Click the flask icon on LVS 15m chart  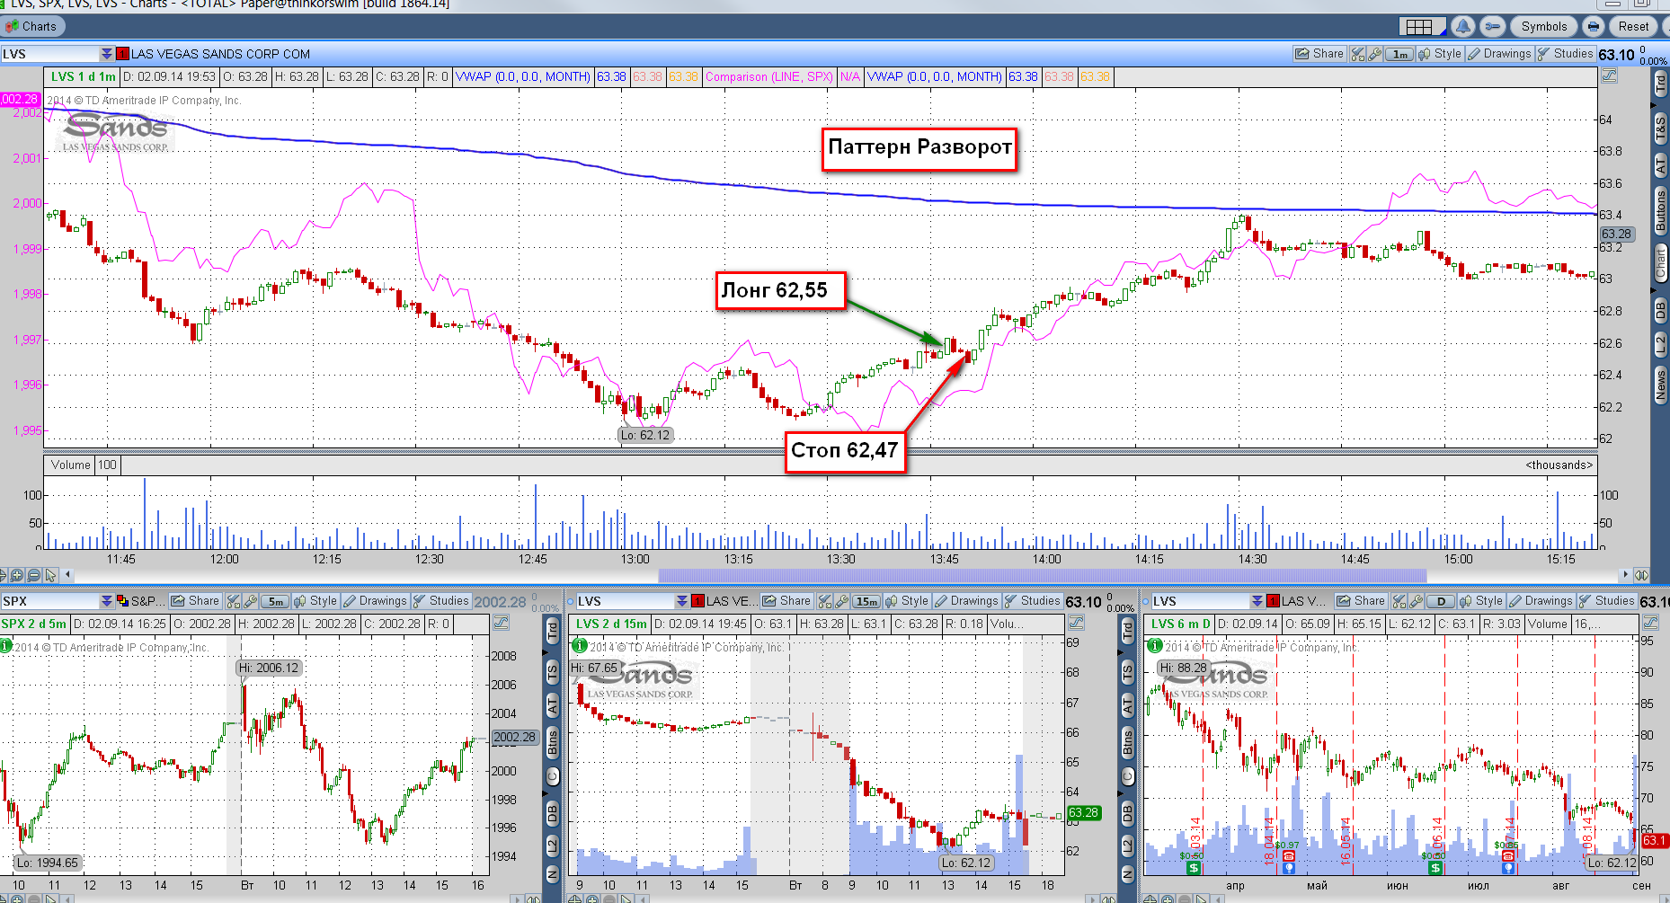coord(825,601)
